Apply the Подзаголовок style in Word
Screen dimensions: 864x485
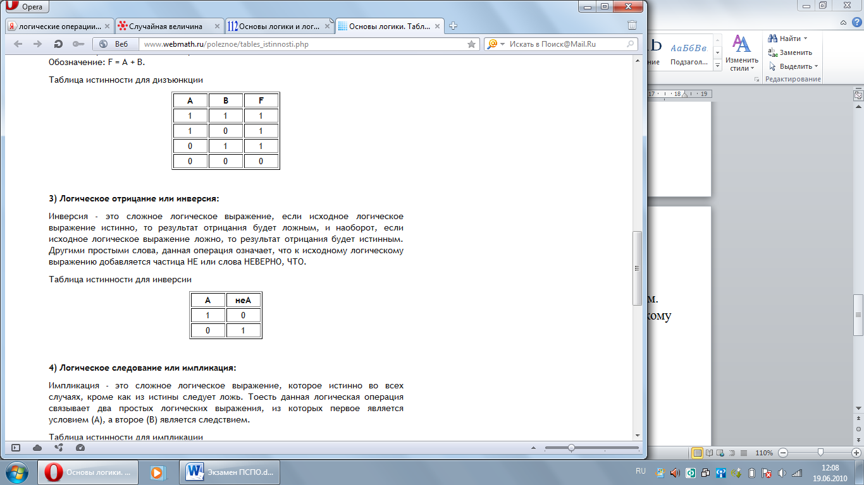688,53
